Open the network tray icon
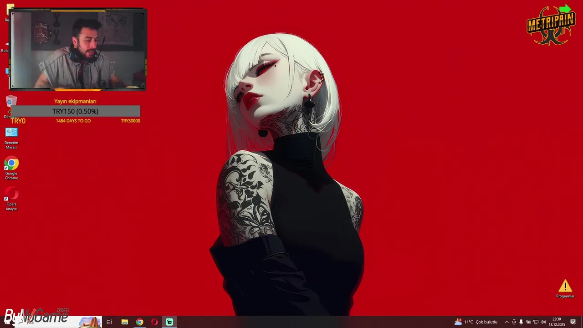This screenshot has height=328, width=583. click(536, 322)
